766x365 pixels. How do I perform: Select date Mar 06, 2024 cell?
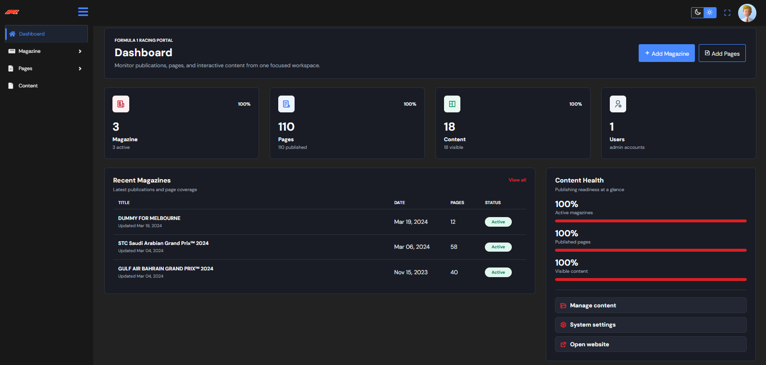(412, 247)
